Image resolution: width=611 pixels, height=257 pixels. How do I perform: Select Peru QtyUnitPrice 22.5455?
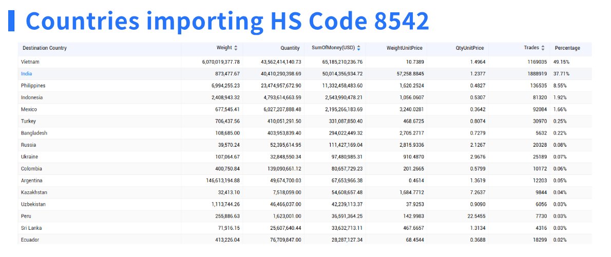pos(476,216)
